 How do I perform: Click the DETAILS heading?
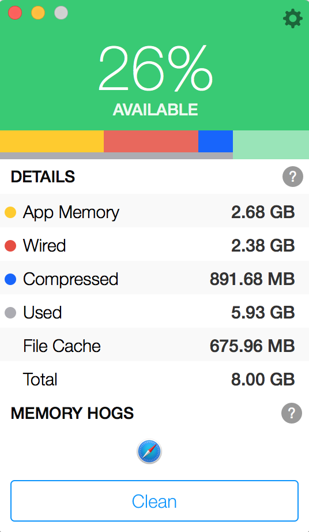(43, 177)
